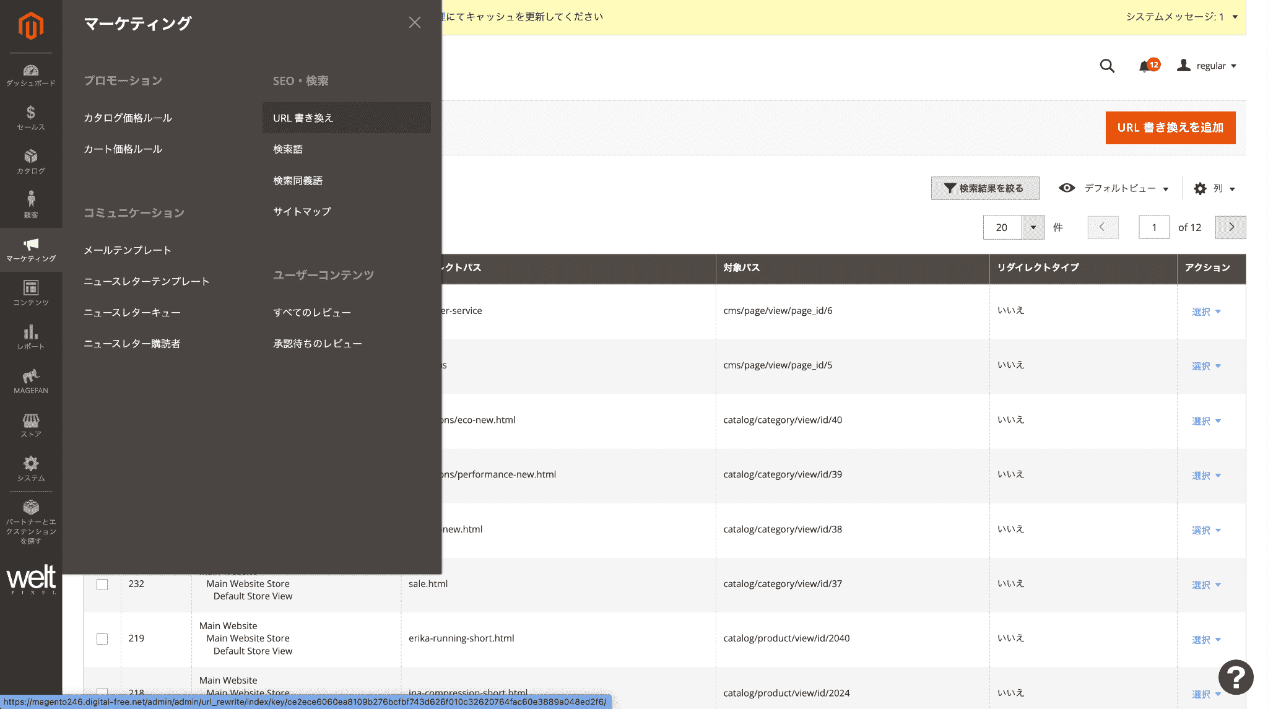Open the global search magnifier icon
Image resolution: width=1268 pixels, height=709 pixels.
point(1107,66)
